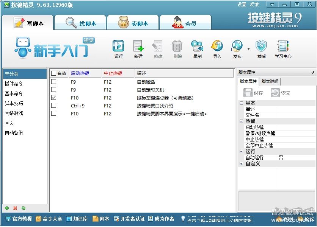
Task: Enable the F9 自动喊话 script checkbox
Action: pyautogui.click(x=53, y=81)
